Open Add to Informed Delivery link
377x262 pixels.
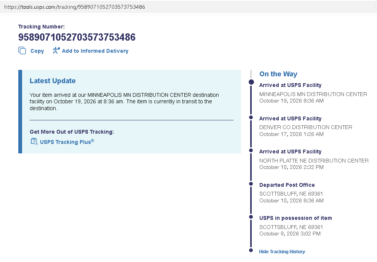[95, 51]
